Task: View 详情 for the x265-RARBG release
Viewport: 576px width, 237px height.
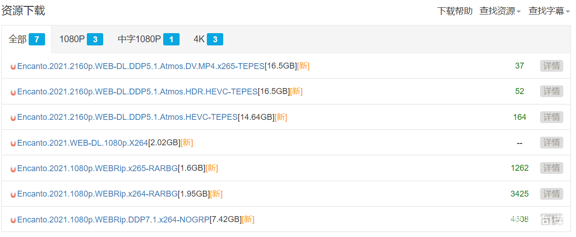Action: point(551,168)
